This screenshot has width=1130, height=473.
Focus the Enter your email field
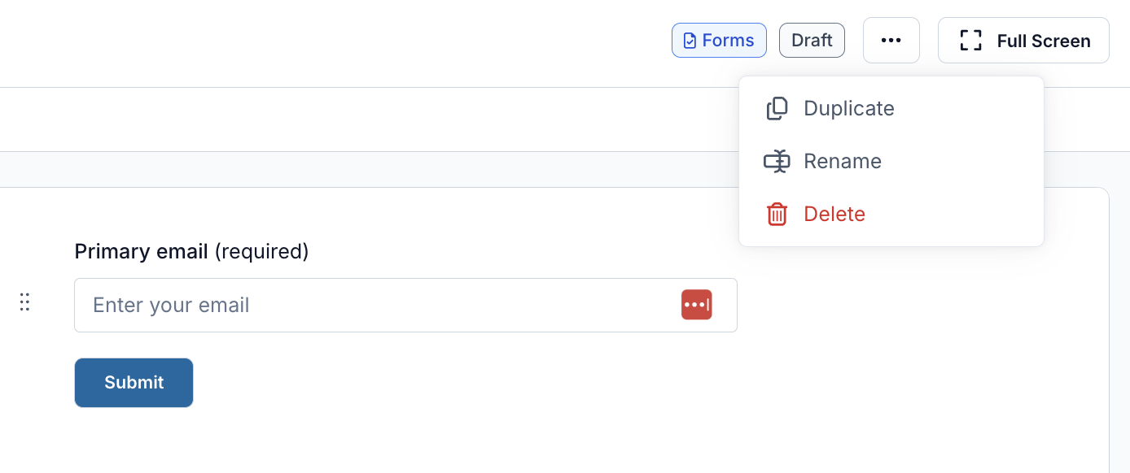coord(405,306)
